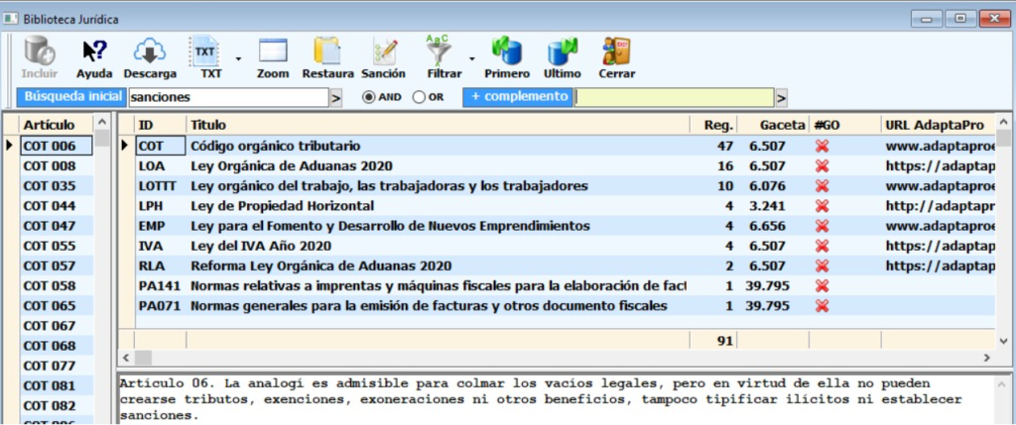This screenshot has height=425, width=1016.
Task: Click the Restaura icon
Action: click(x=327, y=52)
